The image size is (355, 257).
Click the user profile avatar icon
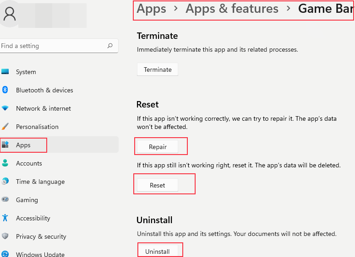[x=9, y=15]
